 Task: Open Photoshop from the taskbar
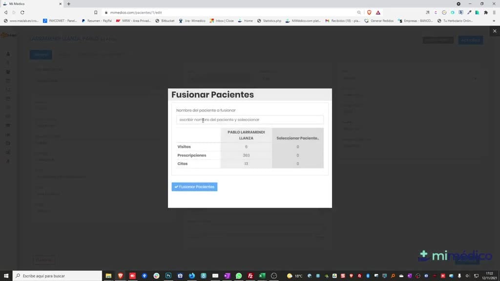point(168,276)
